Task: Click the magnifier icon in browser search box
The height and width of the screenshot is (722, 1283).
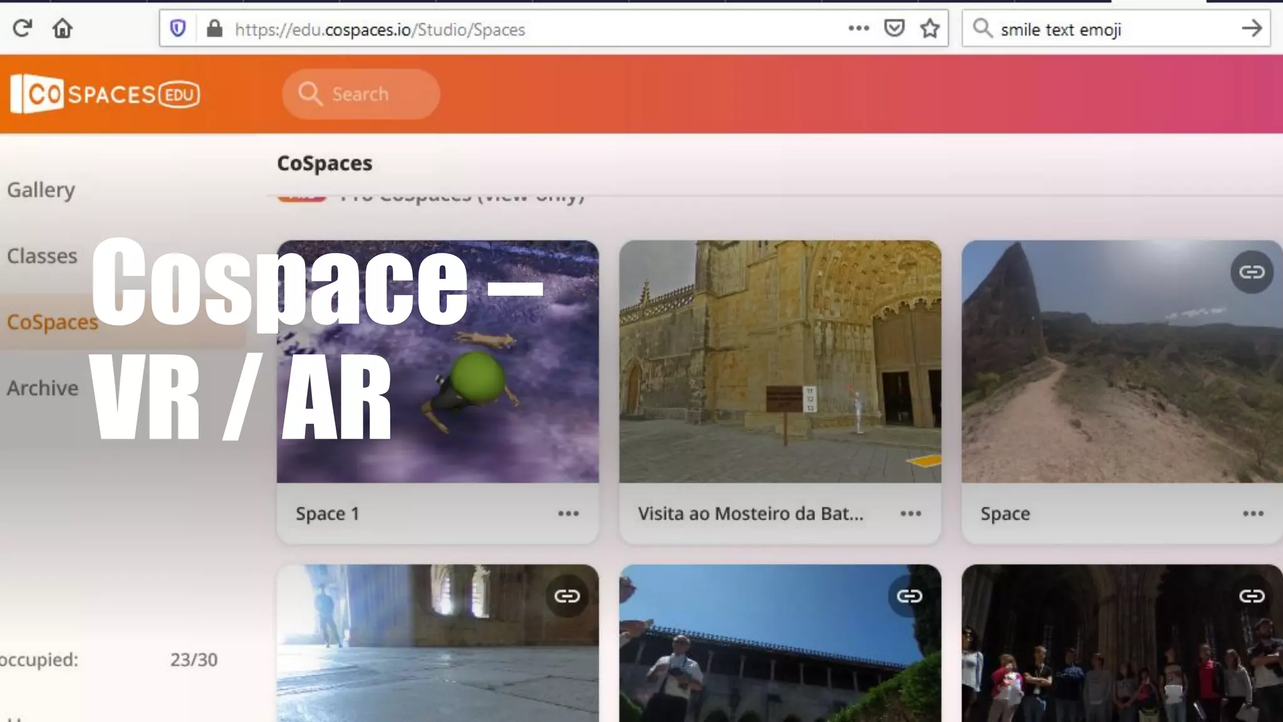Action: coord(982,28)
